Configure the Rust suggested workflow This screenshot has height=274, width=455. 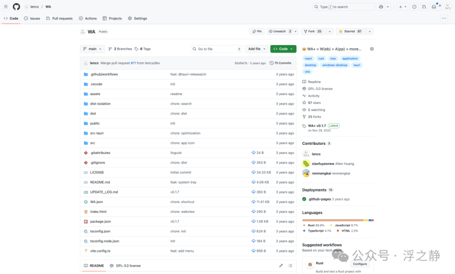pos(360,264)
